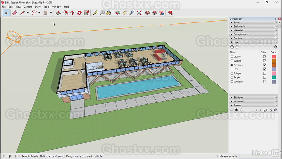Open the Extension Warehouse icon
This screenshot has width=282, height=159.
click(x=154, y=13)
